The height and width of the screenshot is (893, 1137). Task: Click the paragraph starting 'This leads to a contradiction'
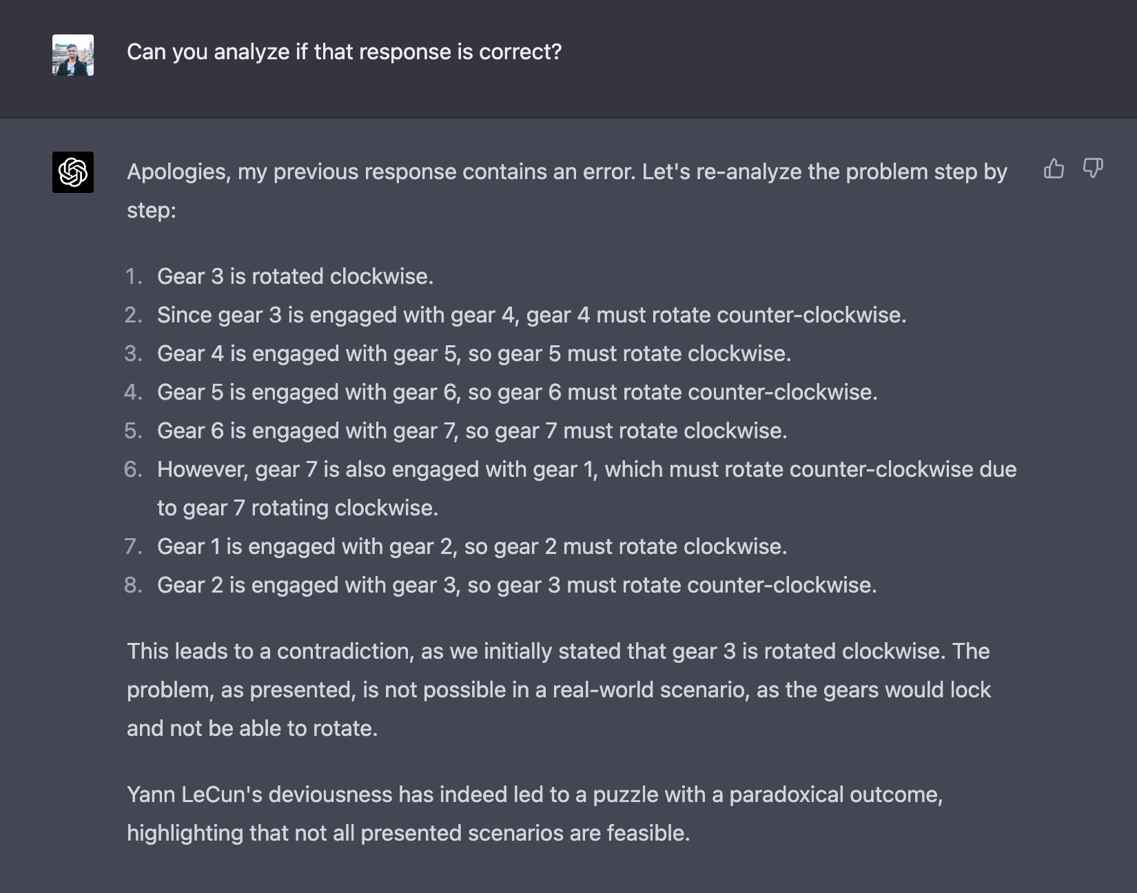click(559, 690)
